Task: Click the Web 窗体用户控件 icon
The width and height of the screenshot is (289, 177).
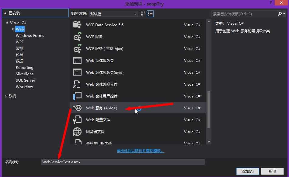Action: coord(77,96)
